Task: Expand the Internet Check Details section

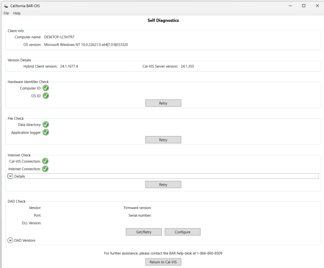Action: 10,176
